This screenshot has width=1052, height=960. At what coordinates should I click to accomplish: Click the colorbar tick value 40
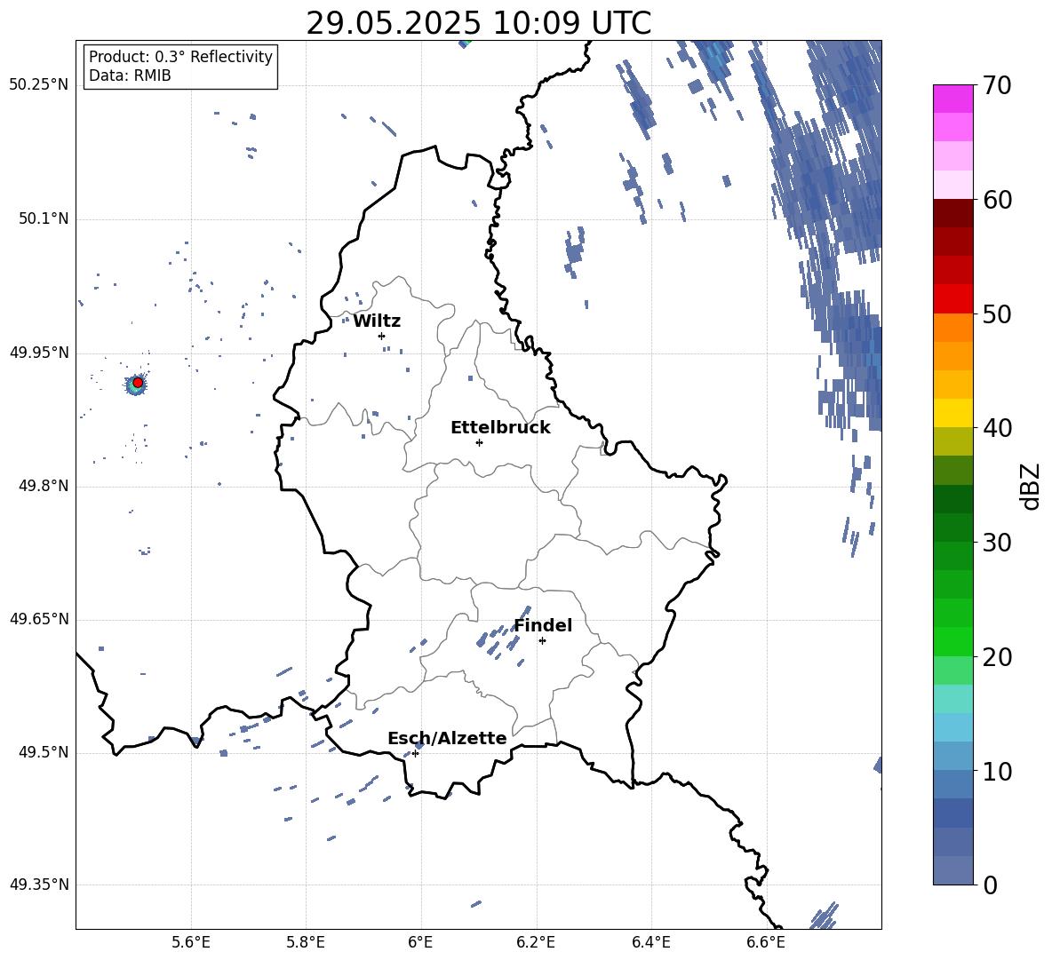click(x=997, y=428)
